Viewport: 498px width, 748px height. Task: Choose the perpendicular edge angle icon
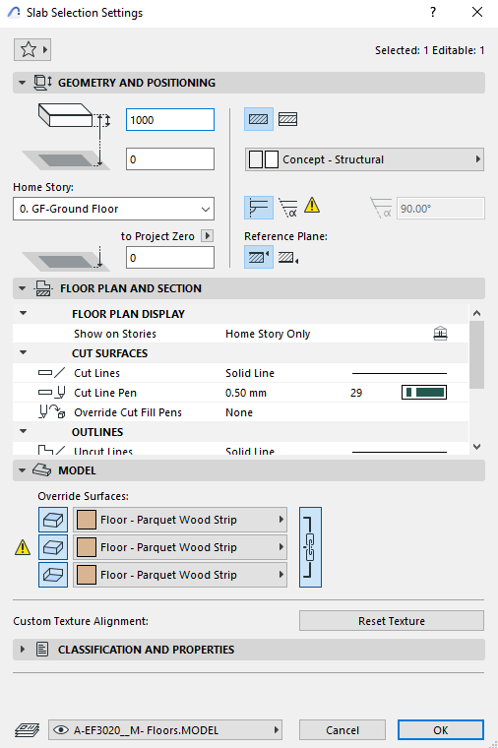(x=259, y=208)
